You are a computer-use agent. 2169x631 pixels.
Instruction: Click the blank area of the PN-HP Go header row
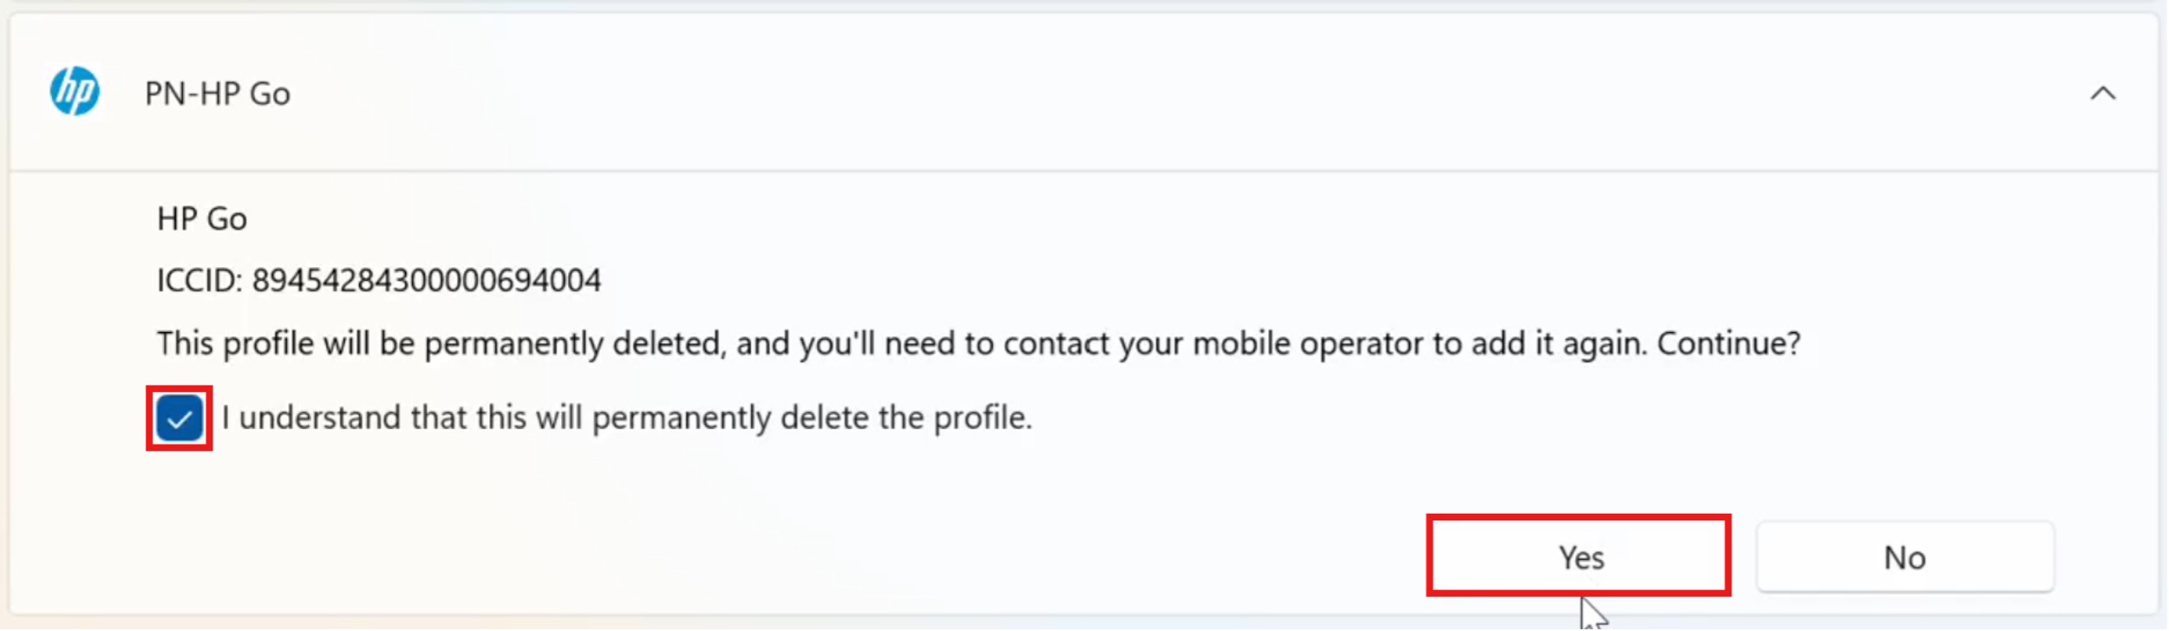coord(1127,94)
